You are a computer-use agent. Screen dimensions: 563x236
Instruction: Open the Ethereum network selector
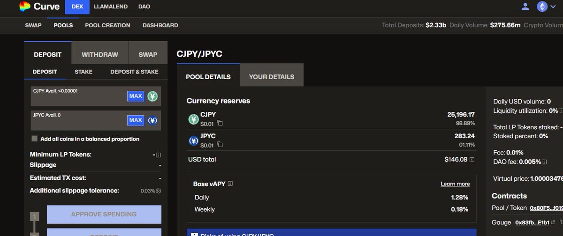pos(546,7)
